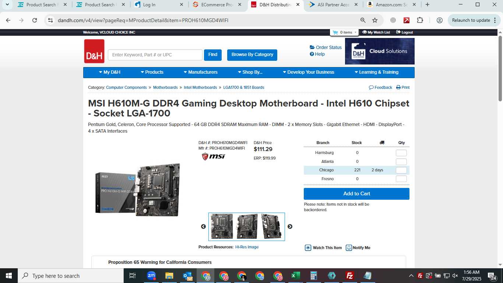This screenshot has height=283, width=503.
Task: View site information icon in address bar
Action: [x=50, y=20]
